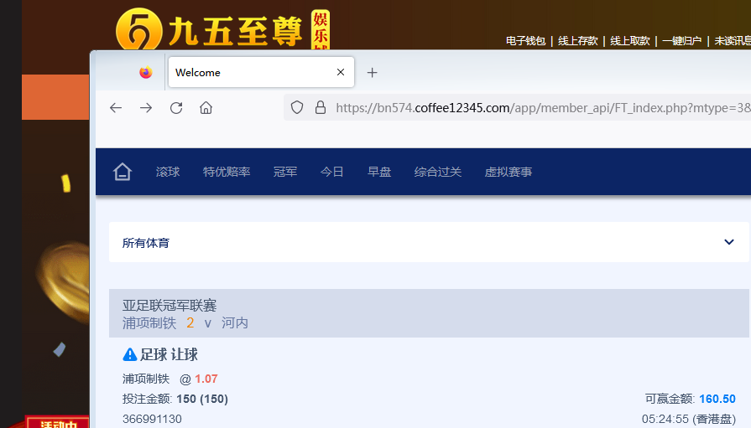Open a new browser tab

pyautogui.click(x=373, y=73)
